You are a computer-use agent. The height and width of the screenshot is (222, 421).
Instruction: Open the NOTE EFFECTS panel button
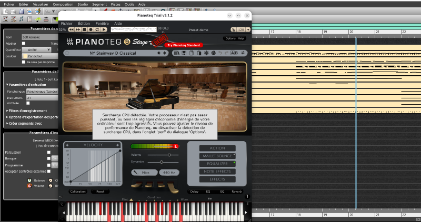pyautogui.click(x=217, y=171)
